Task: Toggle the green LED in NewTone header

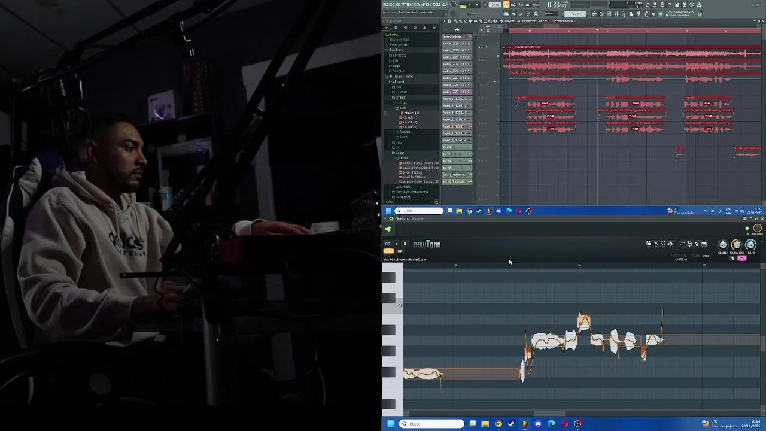Action: point(747,228)
